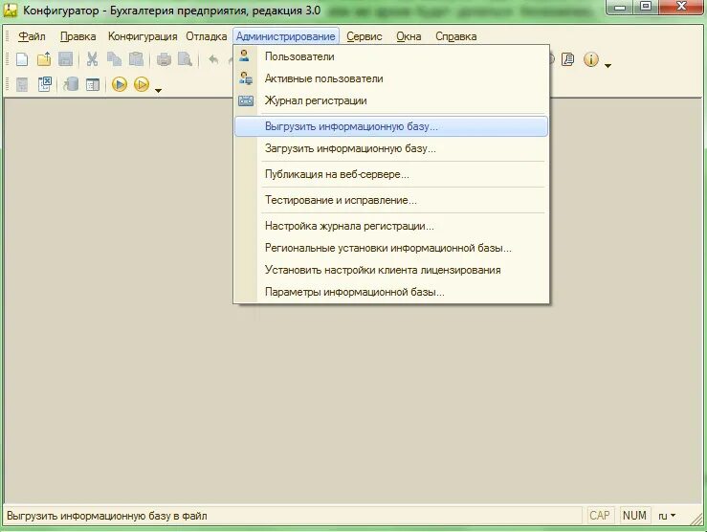This screenshot has width=707, height=532.
Task: Click the yellow info help icon
Action: 591,59
